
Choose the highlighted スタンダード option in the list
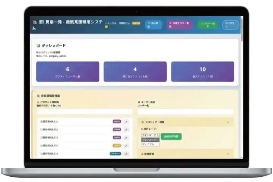[x=151, y=140]
